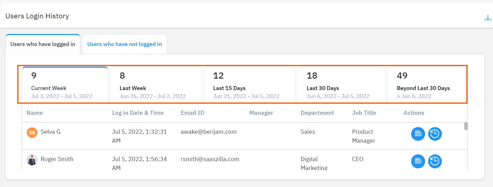
Task: Click the SG avatar for Selva G
Action: [x=32, y=133]
